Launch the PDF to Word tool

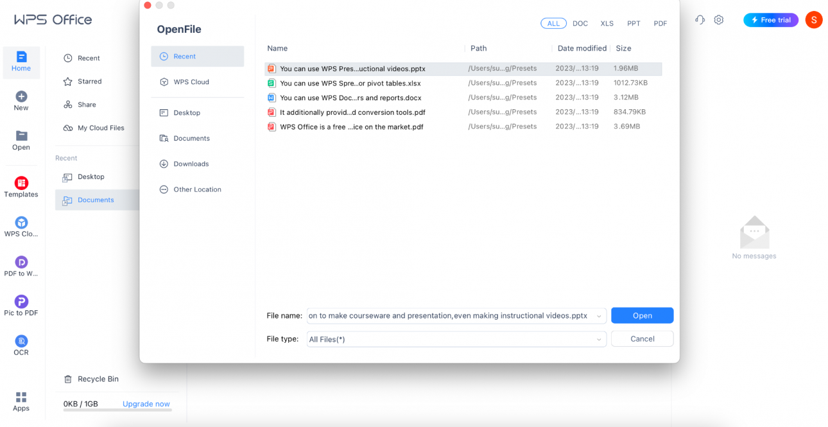[x=21, y=266]
